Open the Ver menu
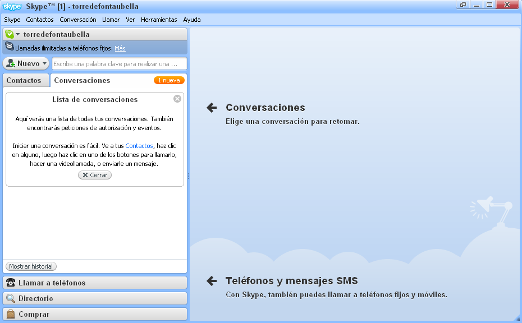The width and height of the screenshot is (522, 323). 130,20
